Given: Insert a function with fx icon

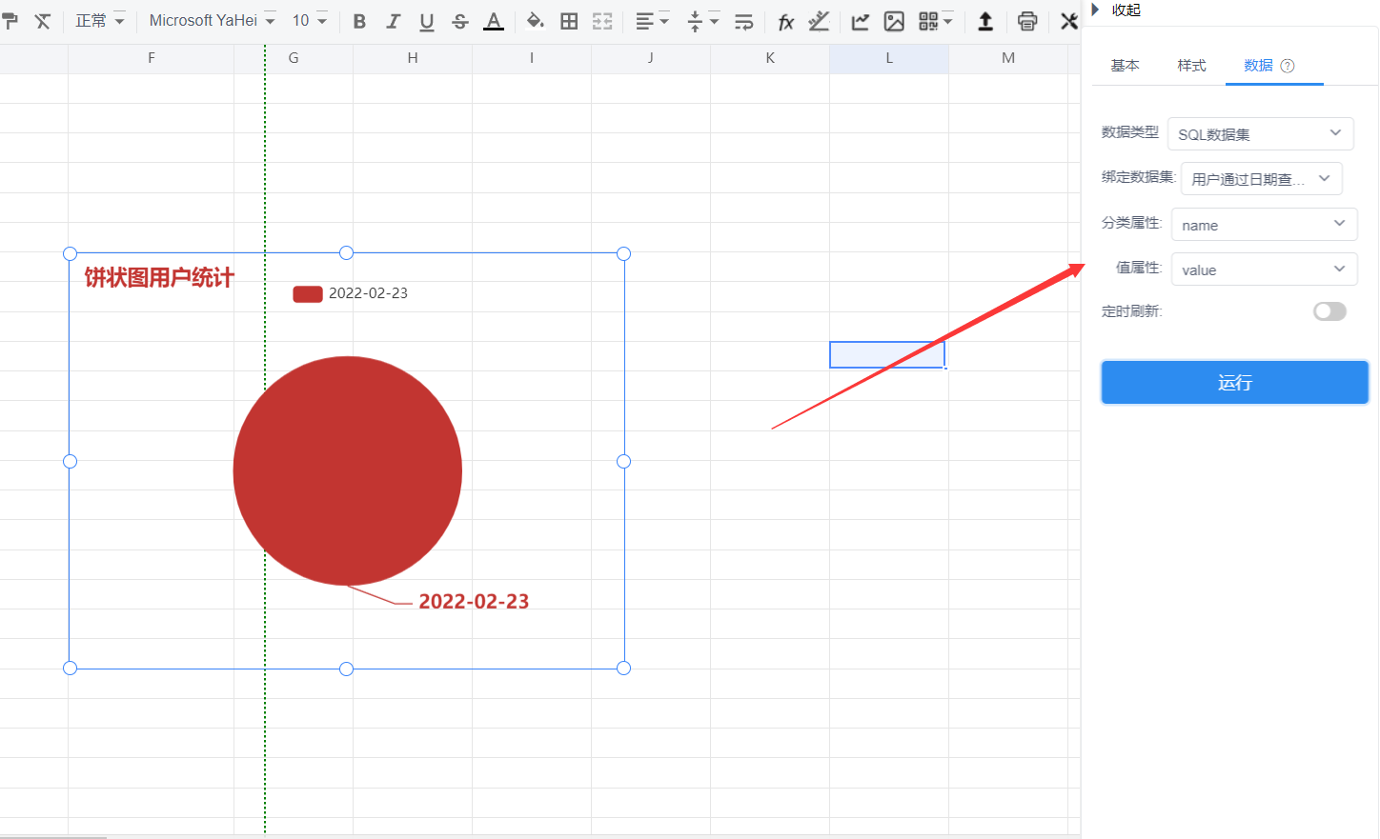Looking at the screenshot, I should pyautogui.click(x=785, y=21).
